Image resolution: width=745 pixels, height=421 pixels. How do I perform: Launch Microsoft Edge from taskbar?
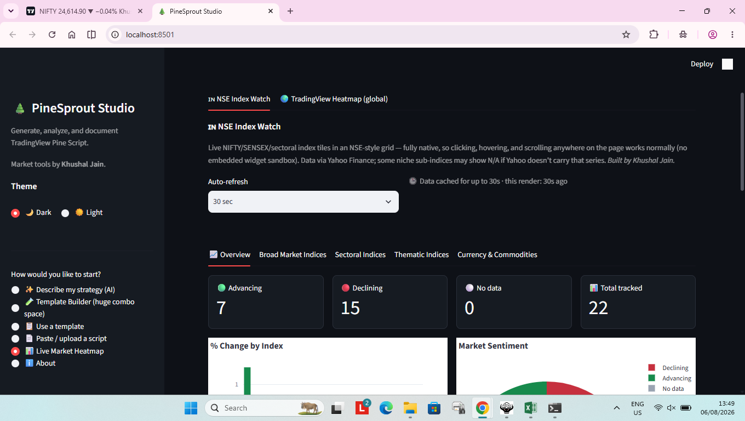(x=386, y=408)
